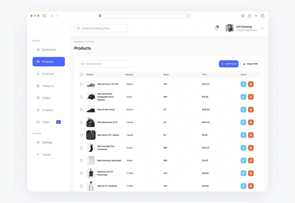Image resolution: width=295 pixels, height=203 pixels.
Task: Click the Search in product field
Action: [105, 64]
